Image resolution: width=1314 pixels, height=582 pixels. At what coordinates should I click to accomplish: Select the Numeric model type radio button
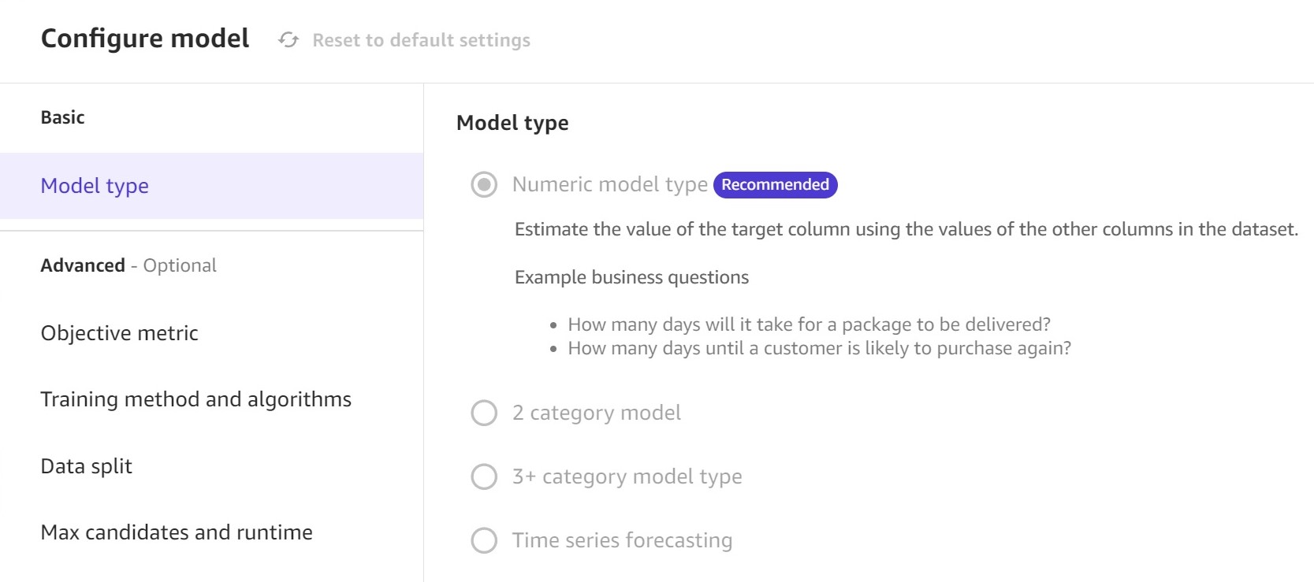click(x=483, y=185)
